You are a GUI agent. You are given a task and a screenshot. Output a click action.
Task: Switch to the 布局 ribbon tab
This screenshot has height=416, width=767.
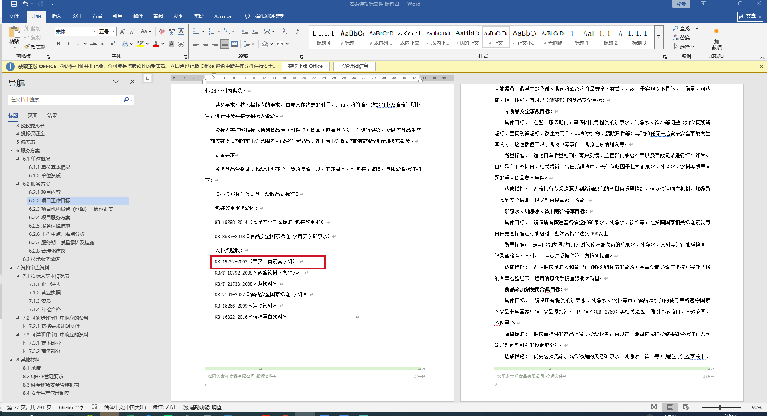coord(97,16)
